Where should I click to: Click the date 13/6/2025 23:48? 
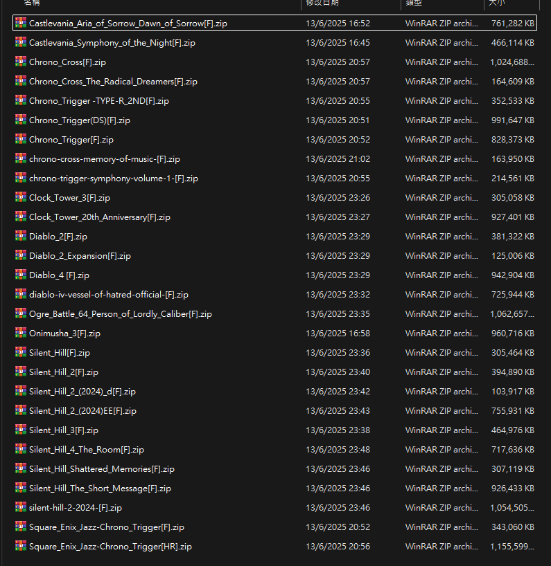[x=338, y=449]
